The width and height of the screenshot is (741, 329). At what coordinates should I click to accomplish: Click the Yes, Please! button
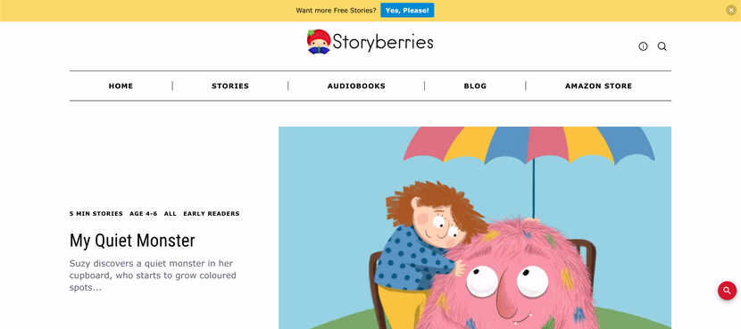pyautogui.click(x=407, y=10)
